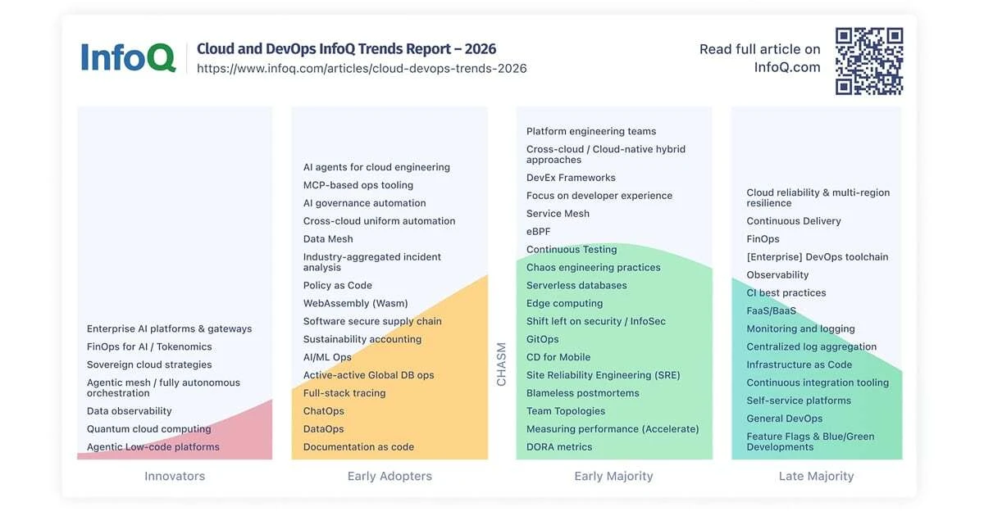Viewport: 984px width, 516px height.
Task: Click 'GitOps' item
Action: tap(543, 339)
